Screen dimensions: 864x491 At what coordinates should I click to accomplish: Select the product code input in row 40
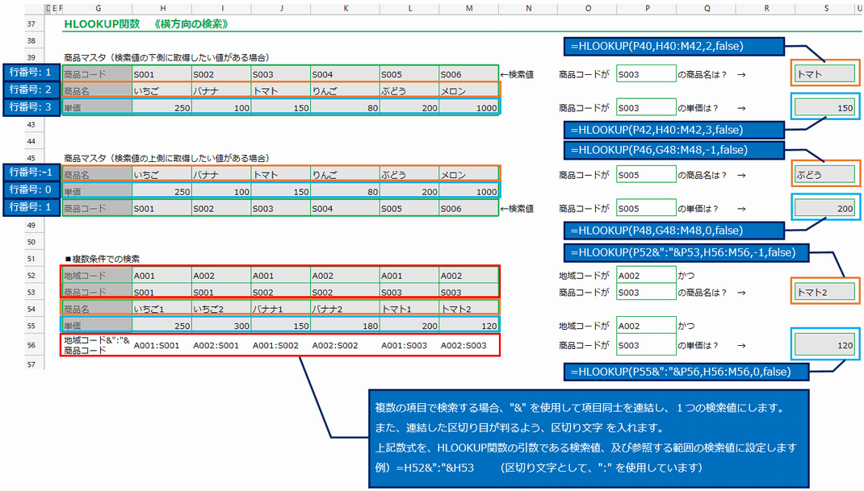(x=645, y=74)
